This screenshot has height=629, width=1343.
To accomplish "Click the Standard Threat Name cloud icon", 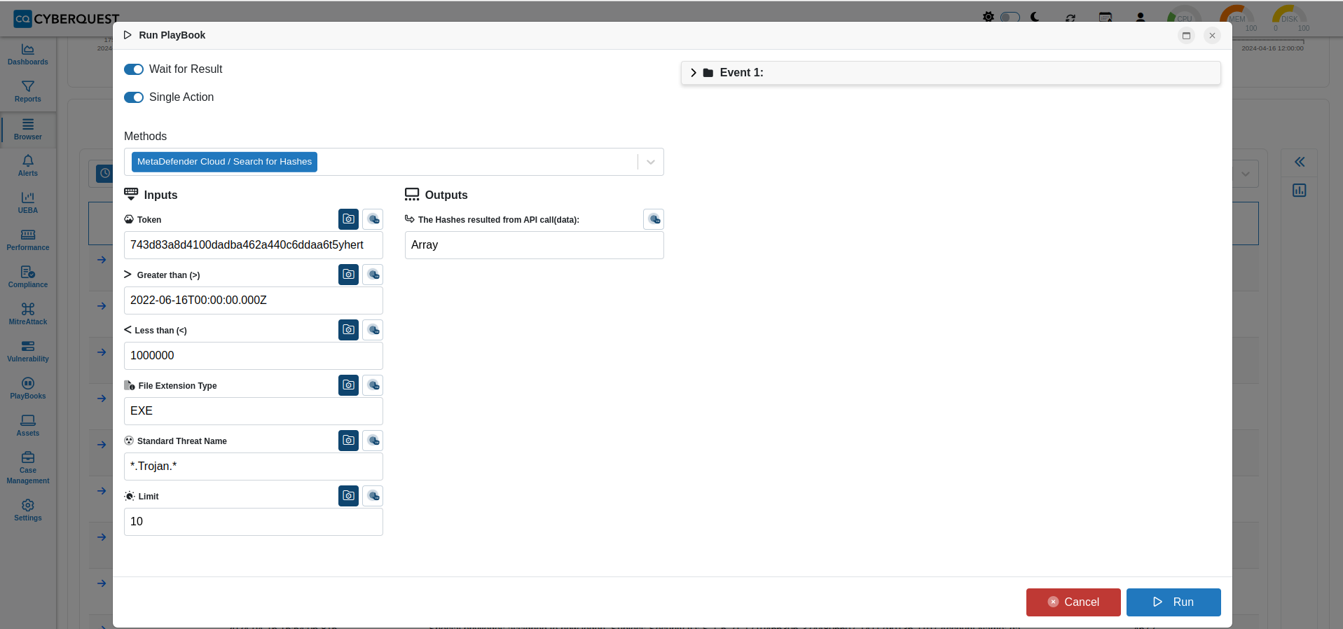I will click(x=373, y=441).
